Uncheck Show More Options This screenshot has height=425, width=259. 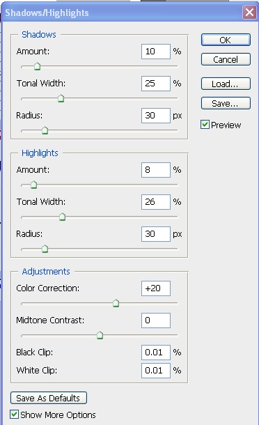click(14, 415)
